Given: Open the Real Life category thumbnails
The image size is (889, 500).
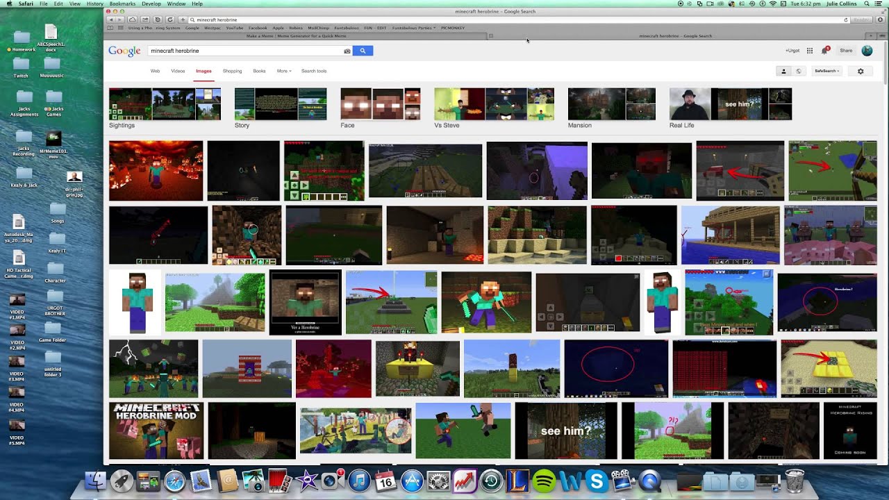Looking at the screenshot, I should pos(730,104).
